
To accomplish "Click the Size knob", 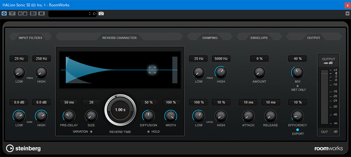I will 91,116.
